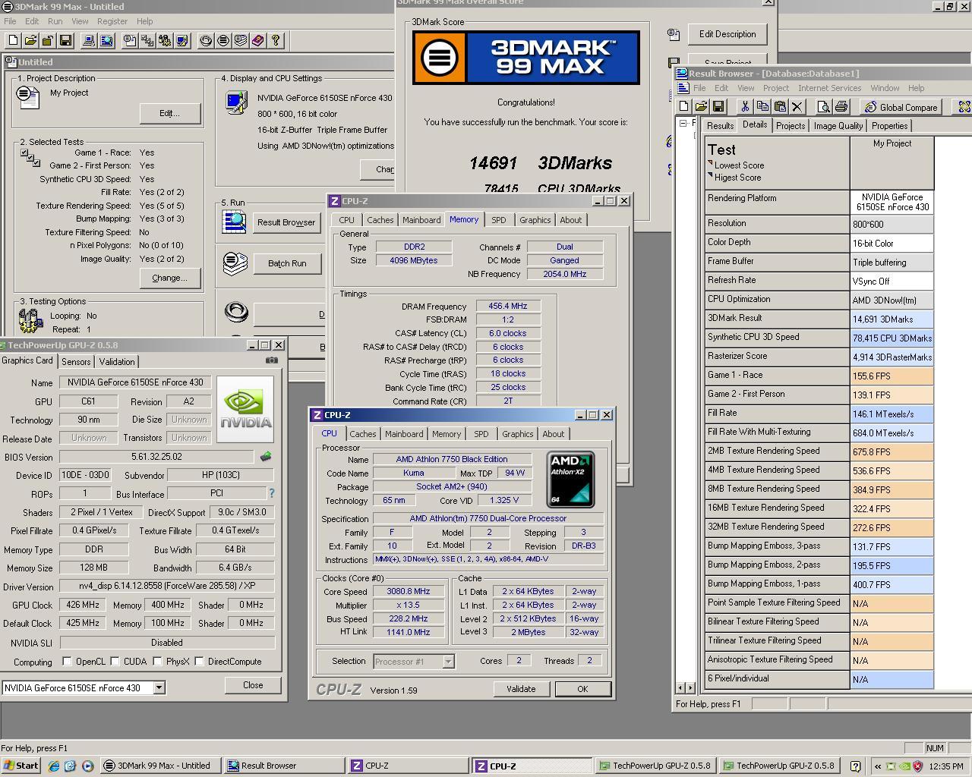Open Graphics tab in CPU-Z Memory window

point(535,220)
